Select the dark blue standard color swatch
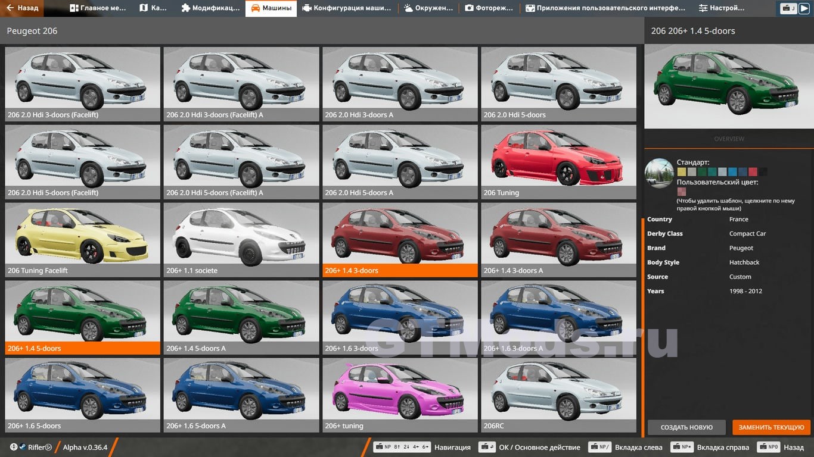Image resolution: width=814 pixels, height=457 pixels. click(742, 172)
